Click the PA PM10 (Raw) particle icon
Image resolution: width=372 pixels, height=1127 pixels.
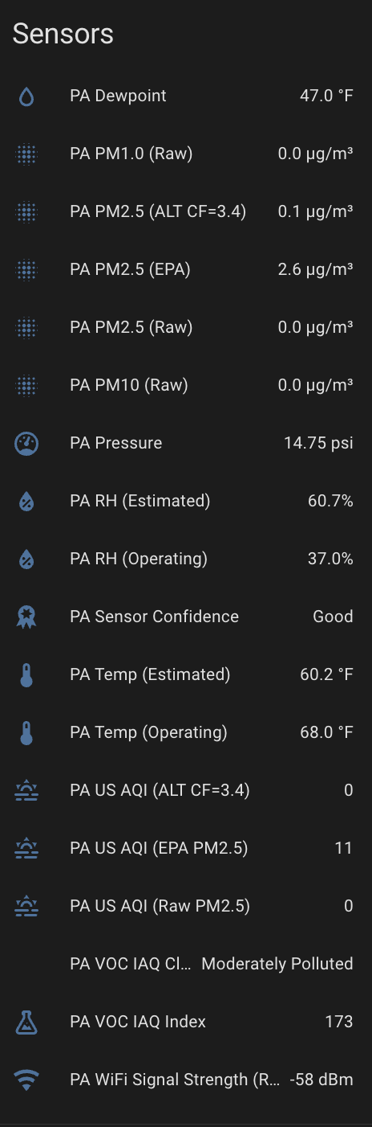(x=26, y=386)
